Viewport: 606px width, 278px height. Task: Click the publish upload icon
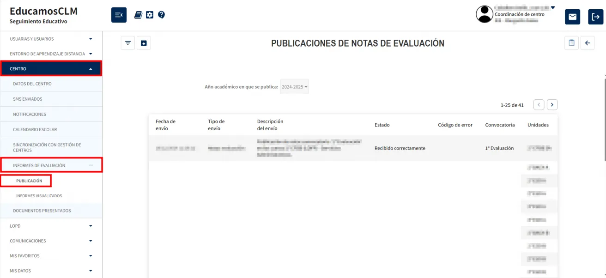point(144,42)
